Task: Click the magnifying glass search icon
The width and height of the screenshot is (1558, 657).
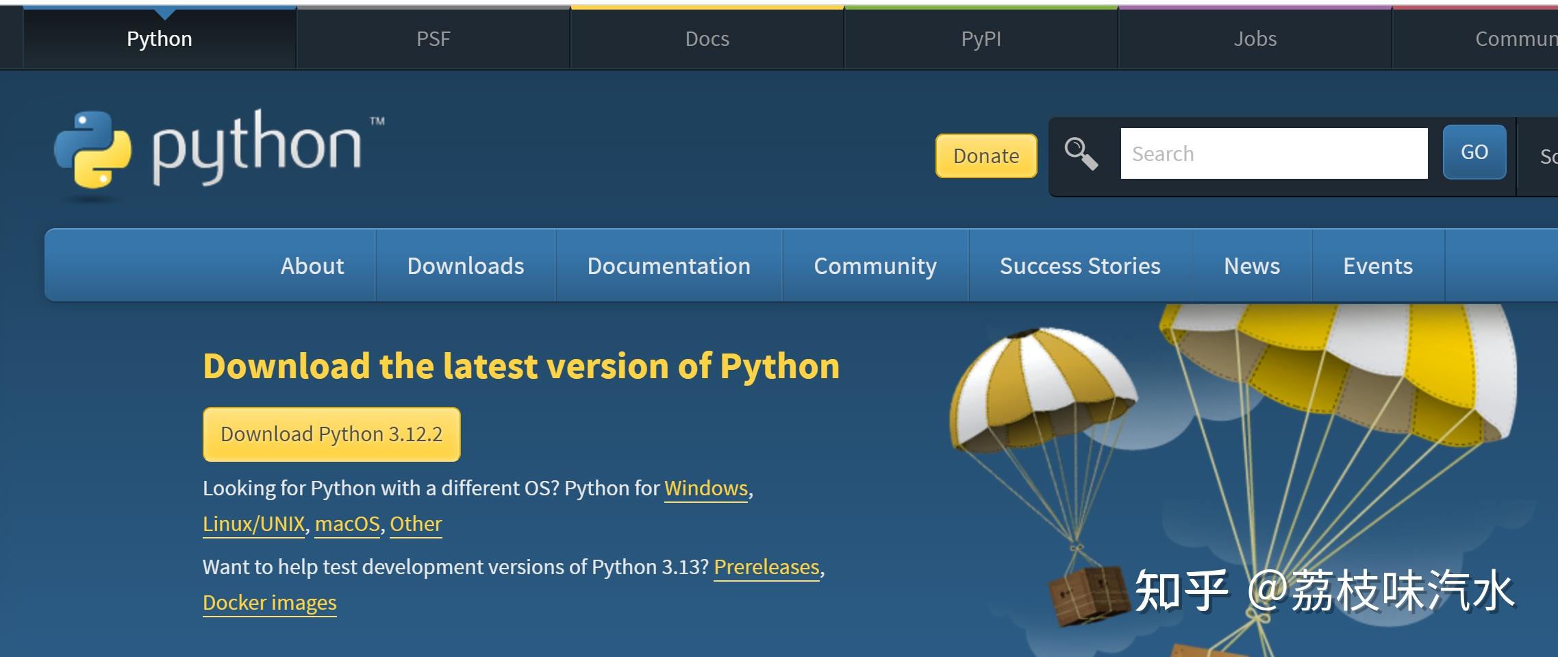Action: 1081,153
